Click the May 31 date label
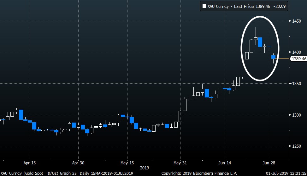The image size is (307, 176). [x=180, y=163]
